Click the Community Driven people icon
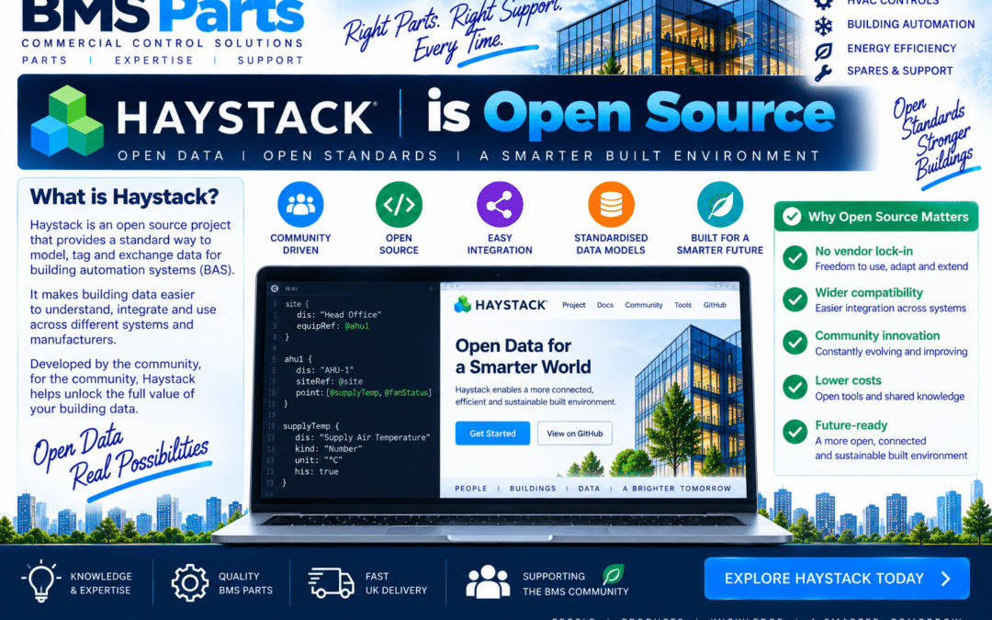Viewport: 992px width, 620px height. click(x=300, y=204)
